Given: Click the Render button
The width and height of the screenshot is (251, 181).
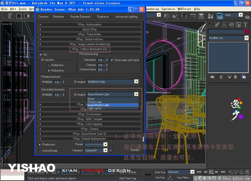Looking at the screenshot, I should (x=135, y=150).
